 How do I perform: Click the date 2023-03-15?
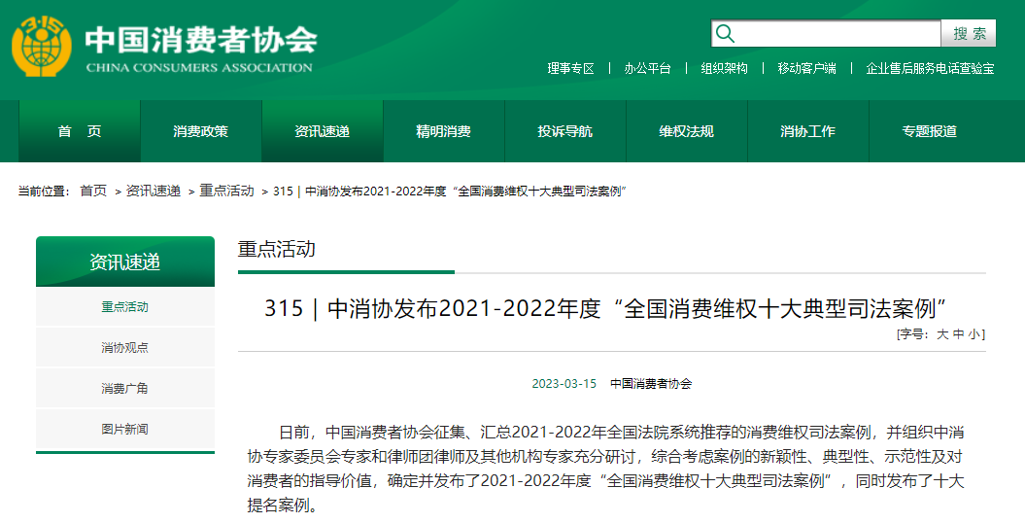pos(564,384)
